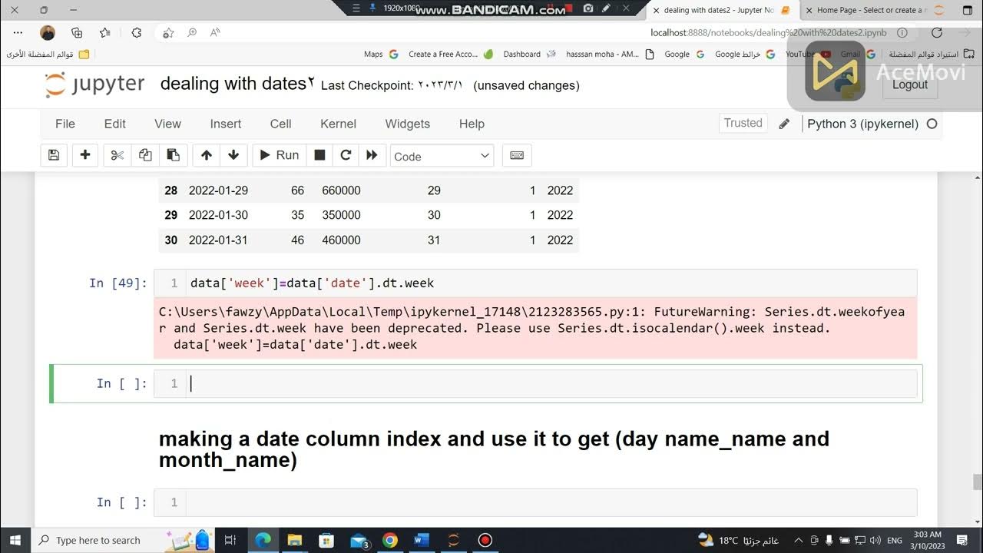Click the Jupyter logo
This screenshot has height=553, width=983.
(x=94, y=84)
